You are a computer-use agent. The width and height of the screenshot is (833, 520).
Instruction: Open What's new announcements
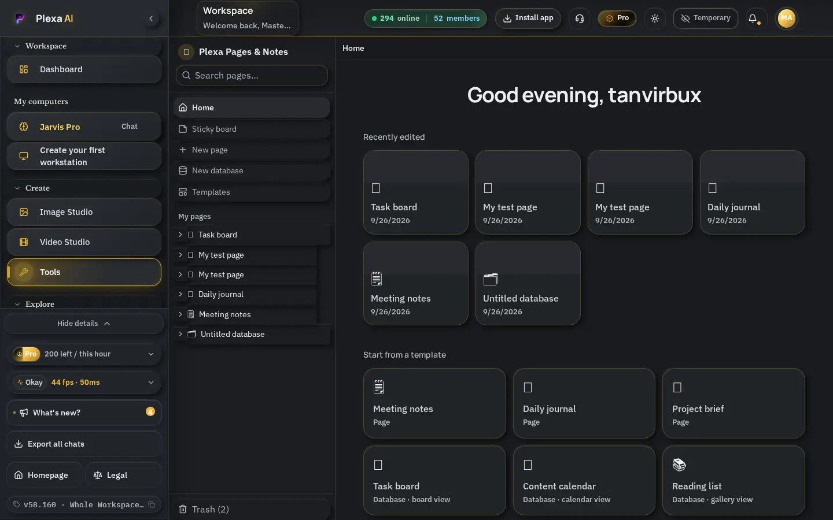(84, 413)
